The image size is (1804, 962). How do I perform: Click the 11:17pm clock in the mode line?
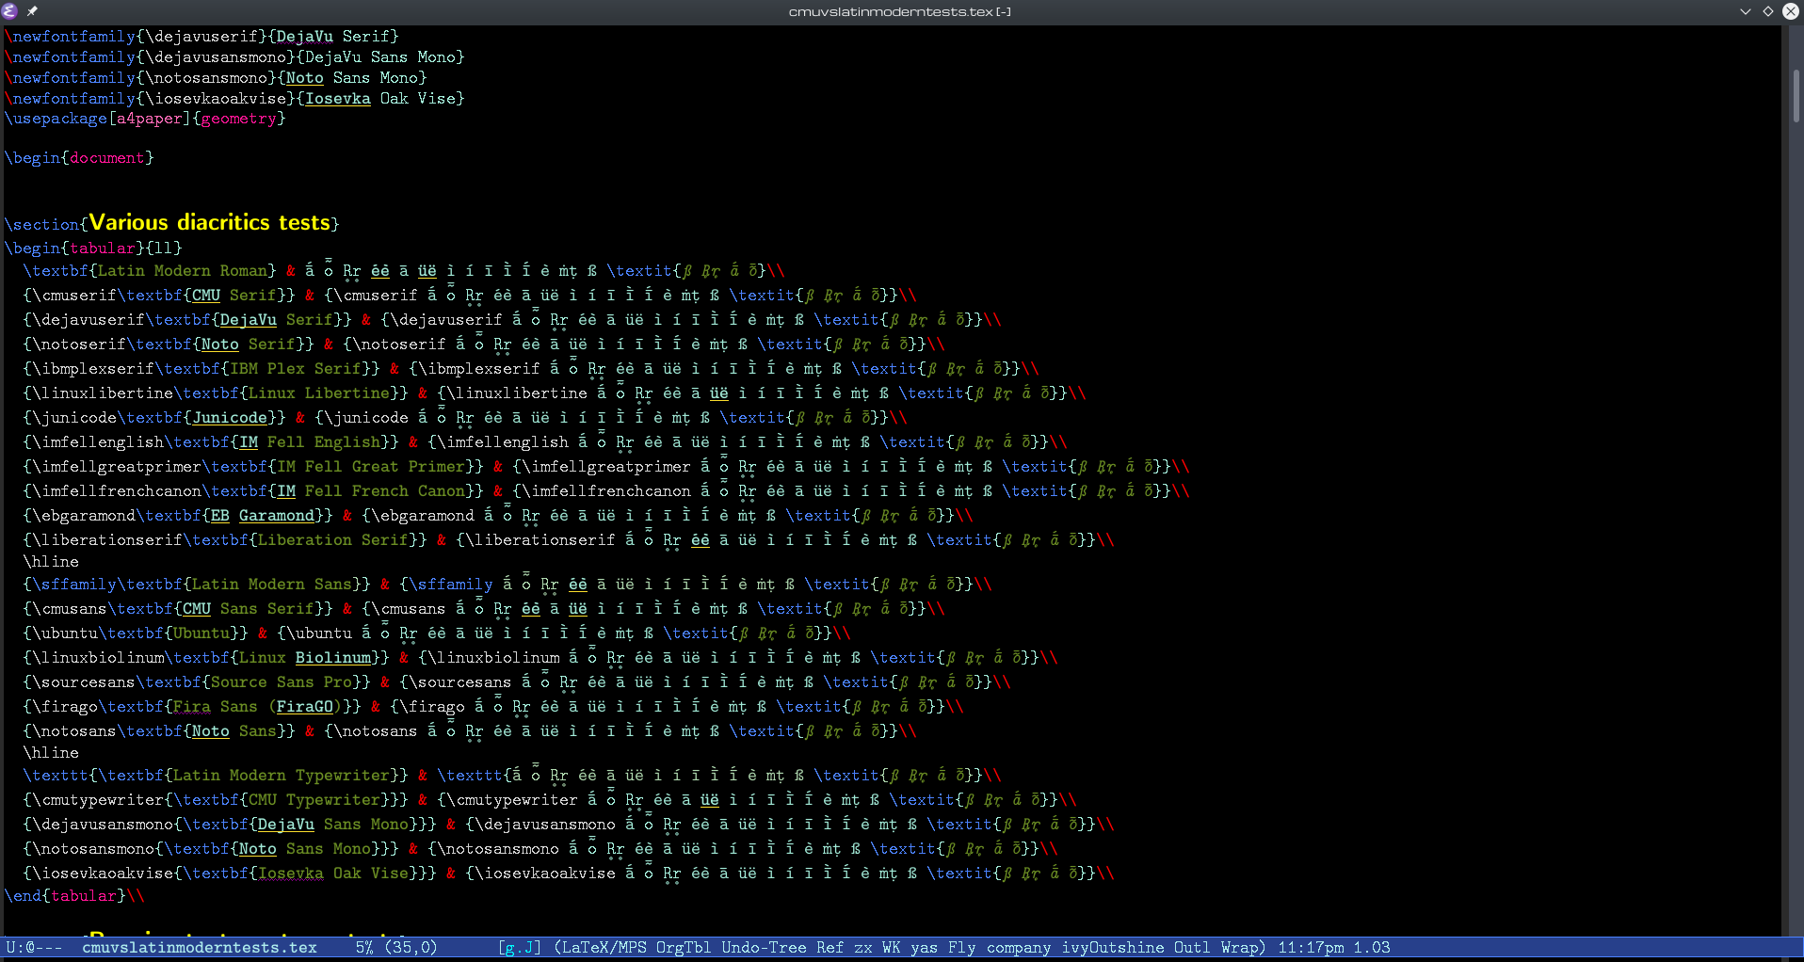pos(1310,947)
